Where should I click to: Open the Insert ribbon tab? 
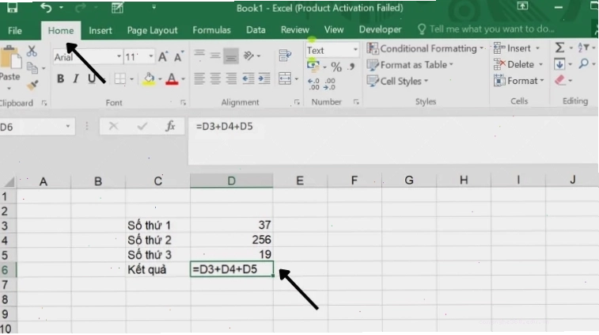(x=100, y=31)
